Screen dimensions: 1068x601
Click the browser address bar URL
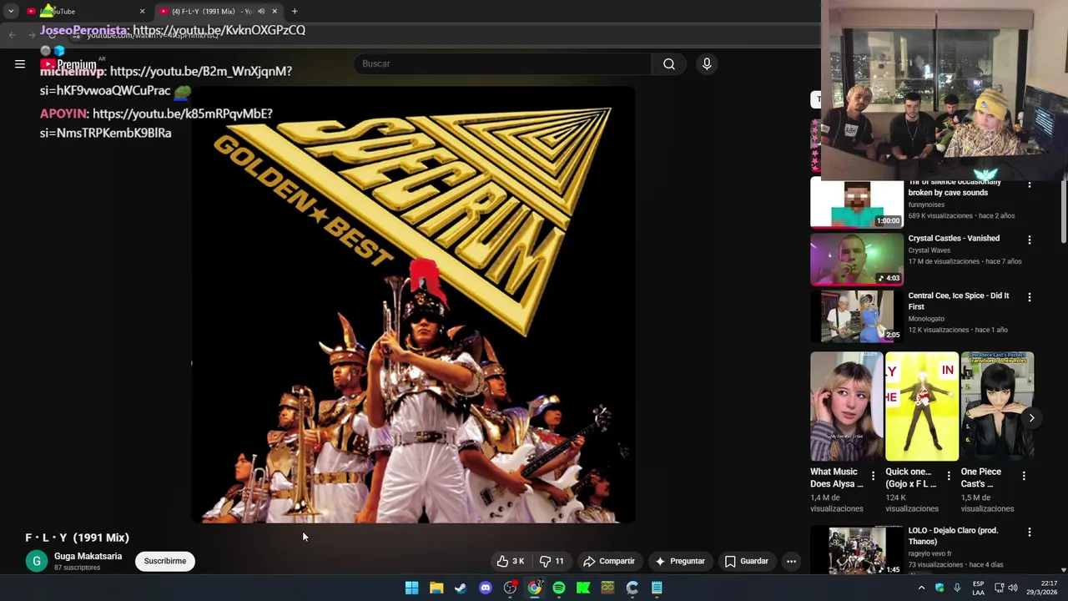[x=153, y=35]
